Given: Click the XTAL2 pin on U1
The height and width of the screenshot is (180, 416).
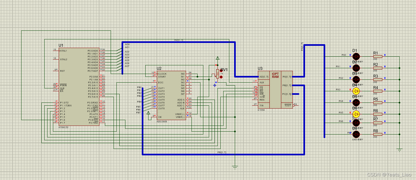Looking at the screenshot, I should 64,59.
